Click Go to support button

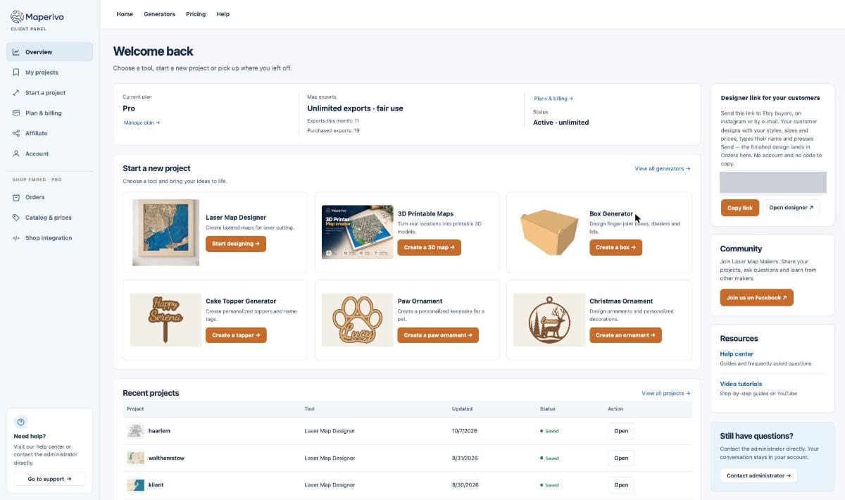tap(49, 479)
